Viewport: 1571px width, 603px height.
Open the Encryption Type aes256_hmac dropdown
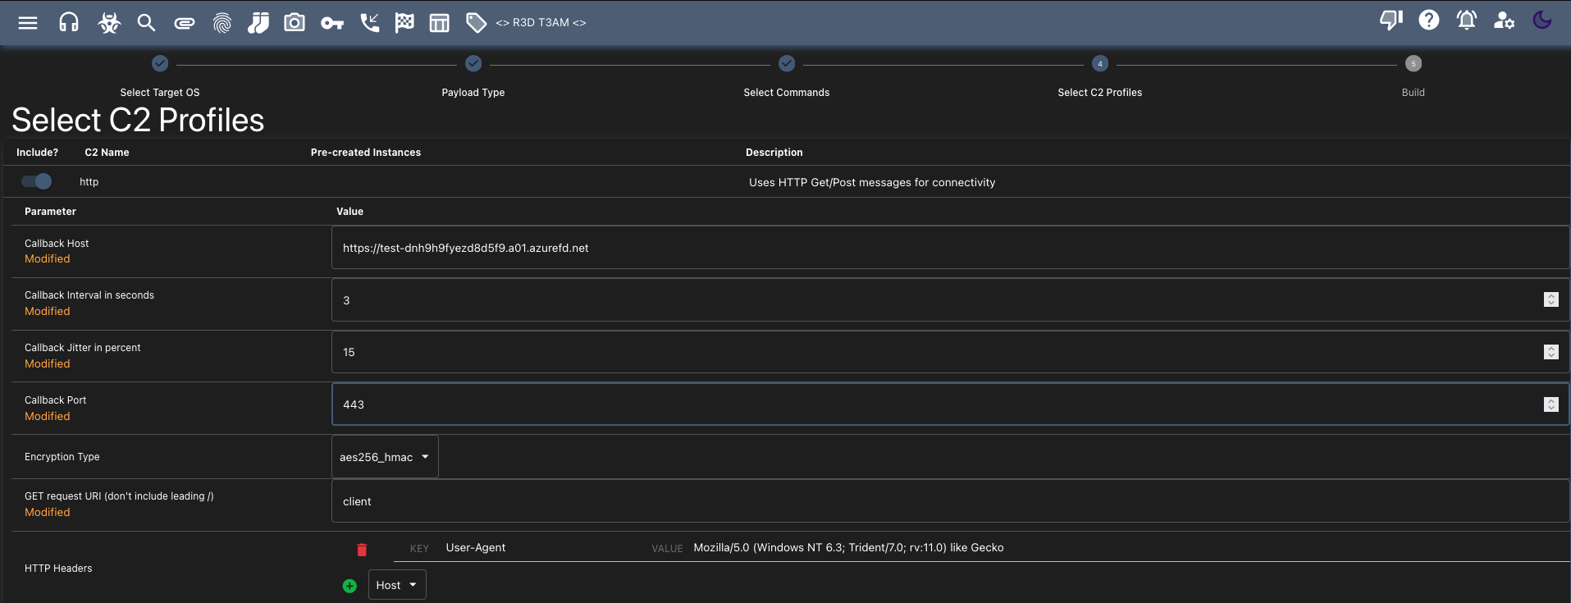pos(385,457)
